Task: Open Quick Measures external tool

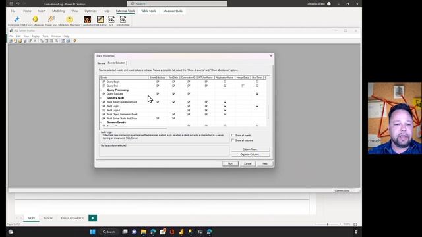Action: click(35, 21)
